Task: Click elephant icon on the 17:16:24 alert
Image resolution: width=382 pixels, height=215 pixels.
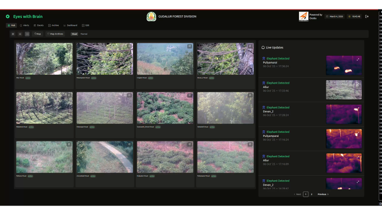Action: pos(264,132)
